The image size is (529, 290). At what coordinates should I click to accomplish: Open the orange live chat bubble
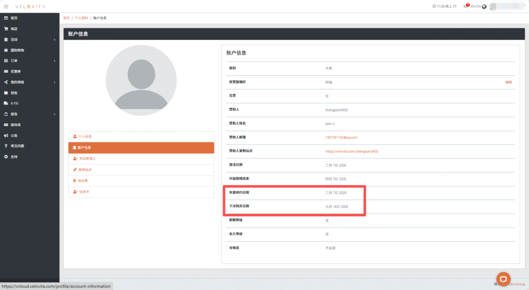tap(503, 278)
